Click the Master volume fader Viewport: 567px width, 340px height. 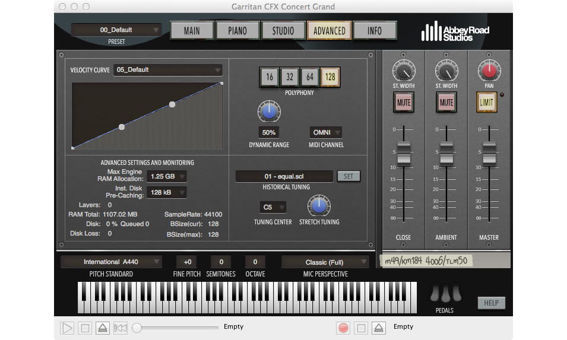[x=489, y=154]
